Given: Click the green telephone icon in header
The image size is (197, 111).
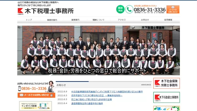Looking at the screenshot, I should (129, 9).
